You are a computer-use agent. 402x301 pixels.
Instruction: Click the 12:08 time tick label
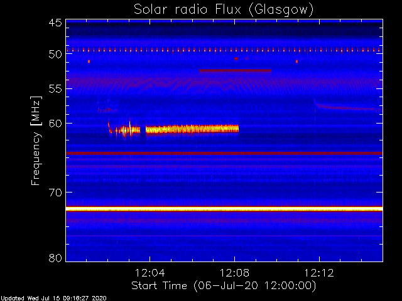coord(234,273)
